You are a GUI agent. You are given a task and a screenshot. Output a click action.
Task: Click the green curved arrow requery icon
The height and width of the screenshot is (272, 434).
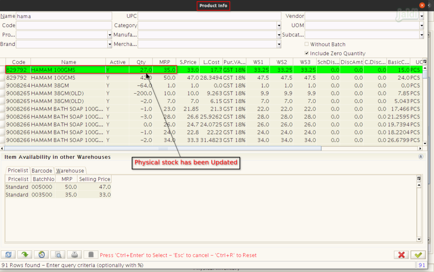[x=25, y=255]
